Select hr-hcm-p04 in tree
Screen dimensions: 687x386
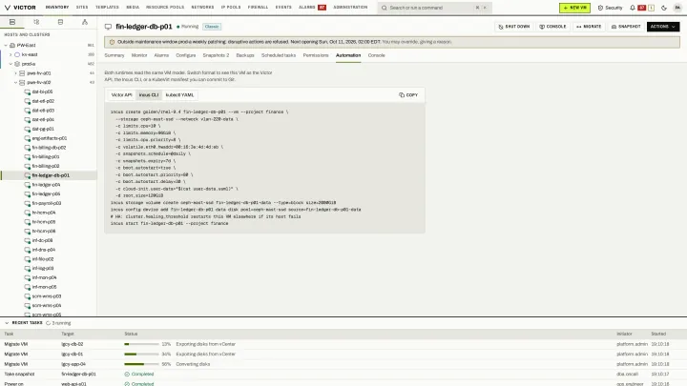click(43, 213)
